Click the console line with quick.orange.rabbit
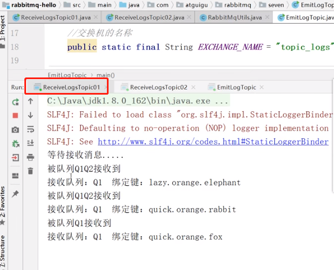Screen dimensions: 334x270 142,209
